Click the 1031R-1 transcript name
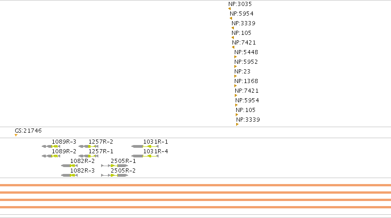 click(156, 142)
